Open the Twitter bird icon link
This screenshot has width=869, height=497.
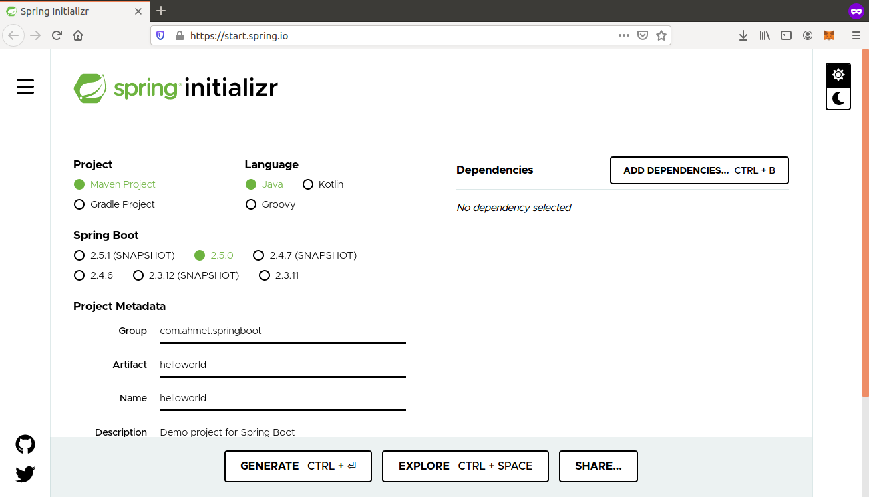pyautogui.click(x=25, y=474)
